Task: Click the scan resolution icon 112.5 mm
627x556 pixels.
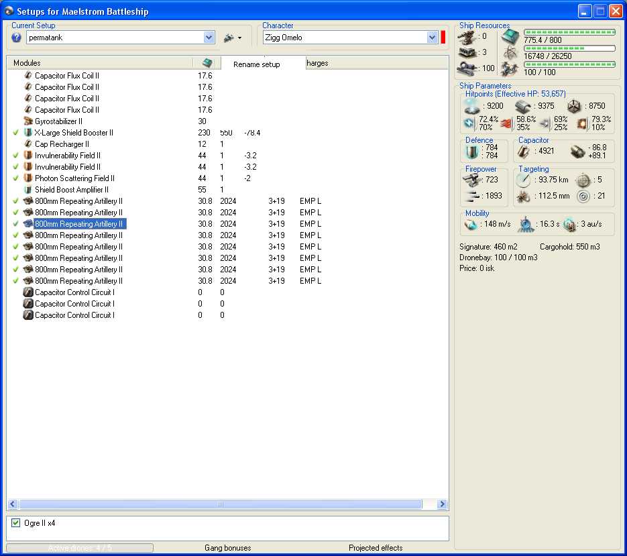Action: point(523,197)
